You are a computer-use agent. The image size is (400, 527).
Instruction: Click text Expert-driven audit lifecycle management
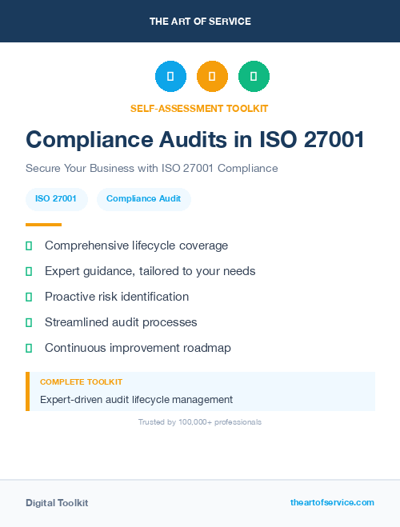137,400
